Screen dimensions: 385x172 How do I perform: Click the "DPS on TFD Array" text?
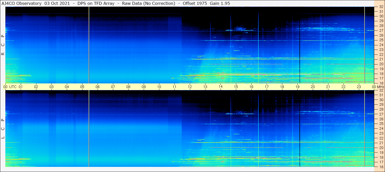click(x=96, y=3)
